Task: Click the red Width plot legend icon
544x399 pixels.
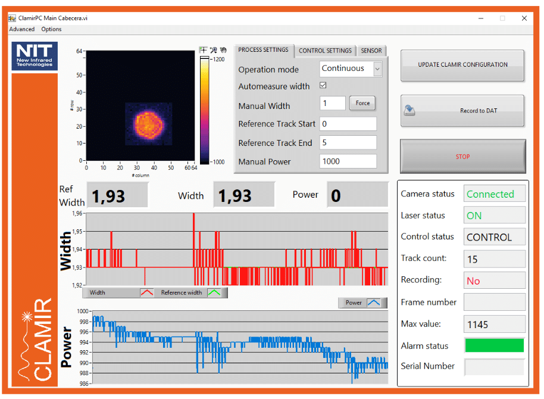Action: pos(146,292)
